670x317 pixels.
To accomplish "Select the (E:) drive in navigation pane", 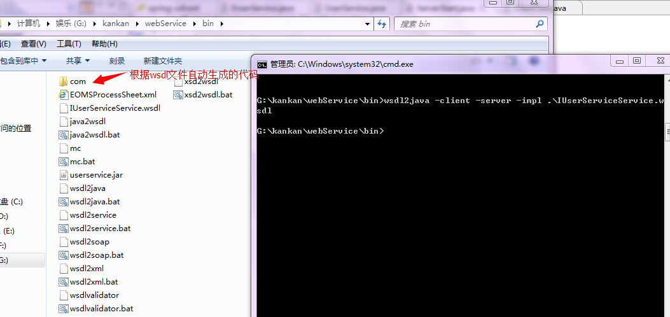I will click(8, 230).
